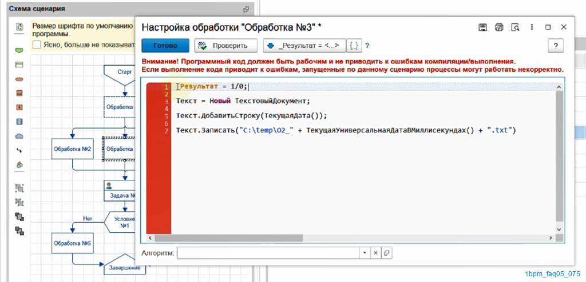Select the orange square shape tool in palette

coord(19,107)
